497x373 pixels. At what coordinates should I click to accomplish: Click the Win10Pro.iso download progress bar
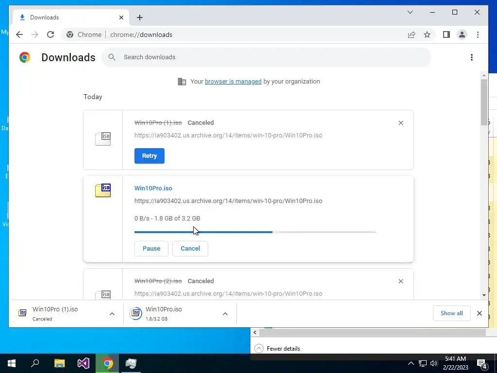pyautogui.click(x=255, y=232)
